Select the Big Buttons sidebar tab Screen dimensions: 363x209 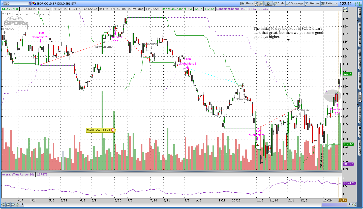(360, 81)
